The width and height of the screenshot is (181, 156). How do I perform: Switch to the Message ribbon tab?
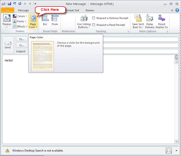(x=24, y=10)
